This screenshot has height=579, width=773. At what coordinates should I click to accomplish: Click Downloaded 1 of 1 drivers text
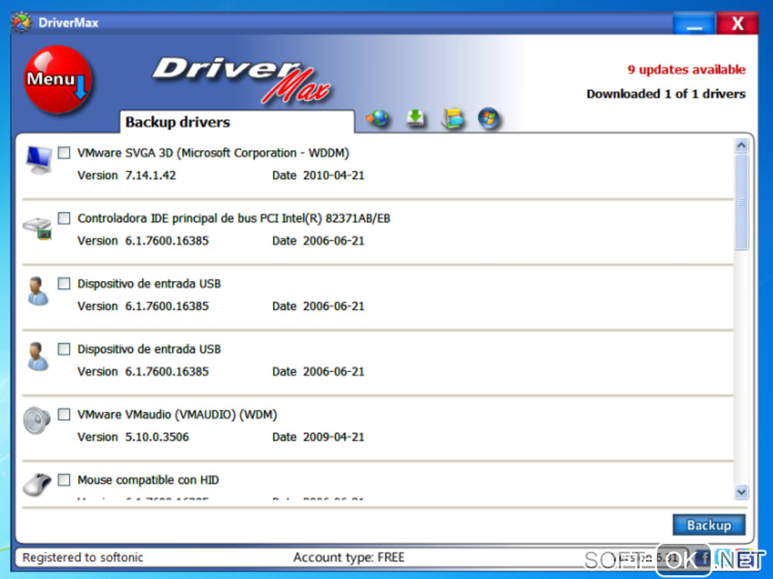point(666,94)
